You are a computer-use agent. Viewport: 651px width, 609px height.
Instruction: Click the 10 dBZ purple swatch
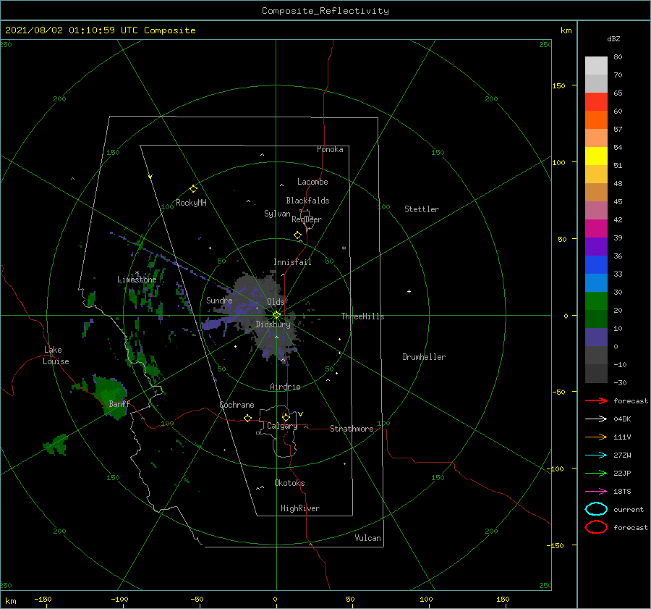coord(596,337)
